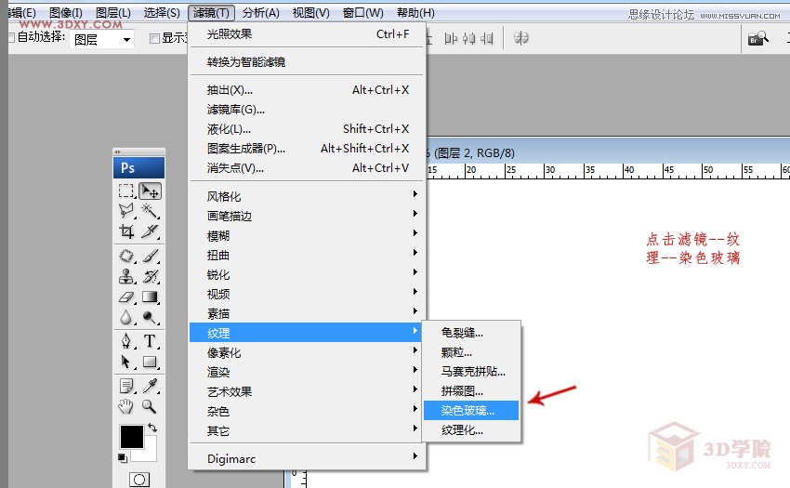Select the Path Selection arrow tool
790x488 pixels.
126,362
